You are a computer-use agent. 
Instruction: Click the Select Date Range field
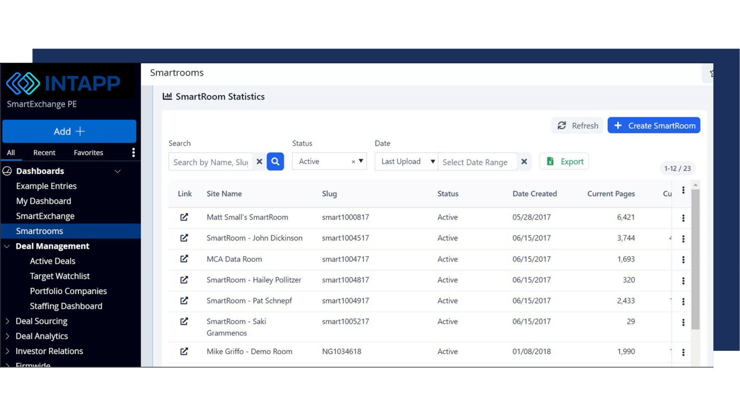coord(478,162)
